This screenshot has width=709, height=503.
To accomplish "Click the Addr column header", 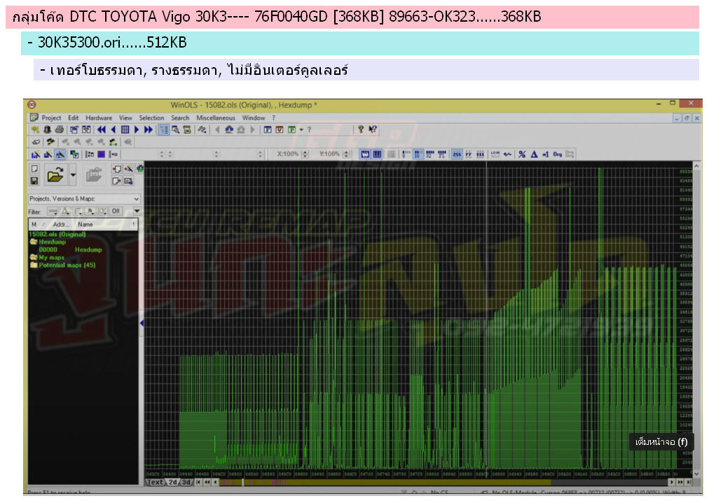I will (60, 225).
